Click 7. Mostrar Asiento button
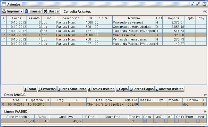The width and height of the screenshot is (208, 127). click(x=170, y=89)
